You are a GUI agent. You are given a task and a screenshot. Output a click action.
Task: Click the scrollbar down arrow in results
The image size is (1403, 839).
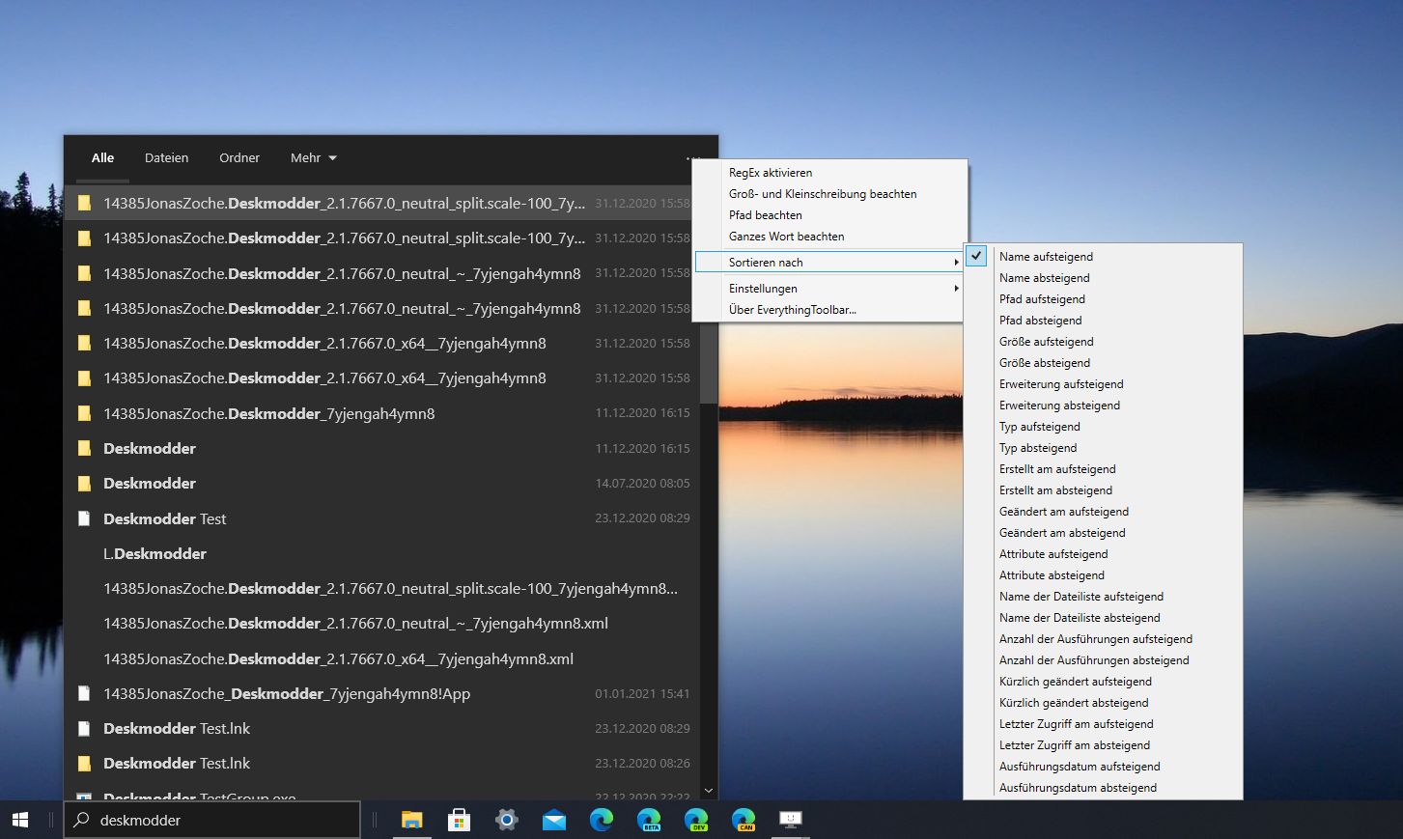[x=709, y=791]
